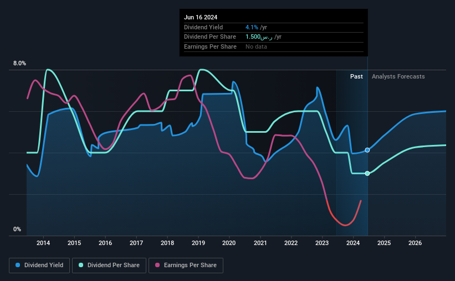Image resolution: width=455 pixels, height=281 pixels.
Task: Click the Dividend Per Share row label in tooltip
Action: pos(210,37)
